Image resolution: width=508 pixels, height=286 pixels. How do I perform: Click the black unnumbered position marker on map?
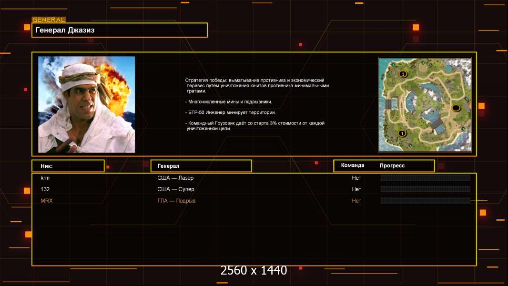[x=456, y=108]
